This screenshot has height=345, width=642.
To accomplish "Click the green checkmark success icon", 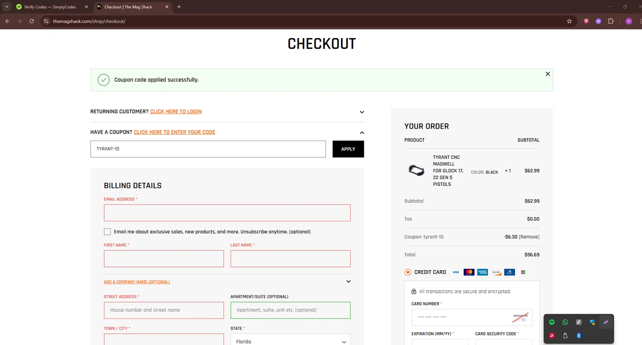I will click(104, 80).
